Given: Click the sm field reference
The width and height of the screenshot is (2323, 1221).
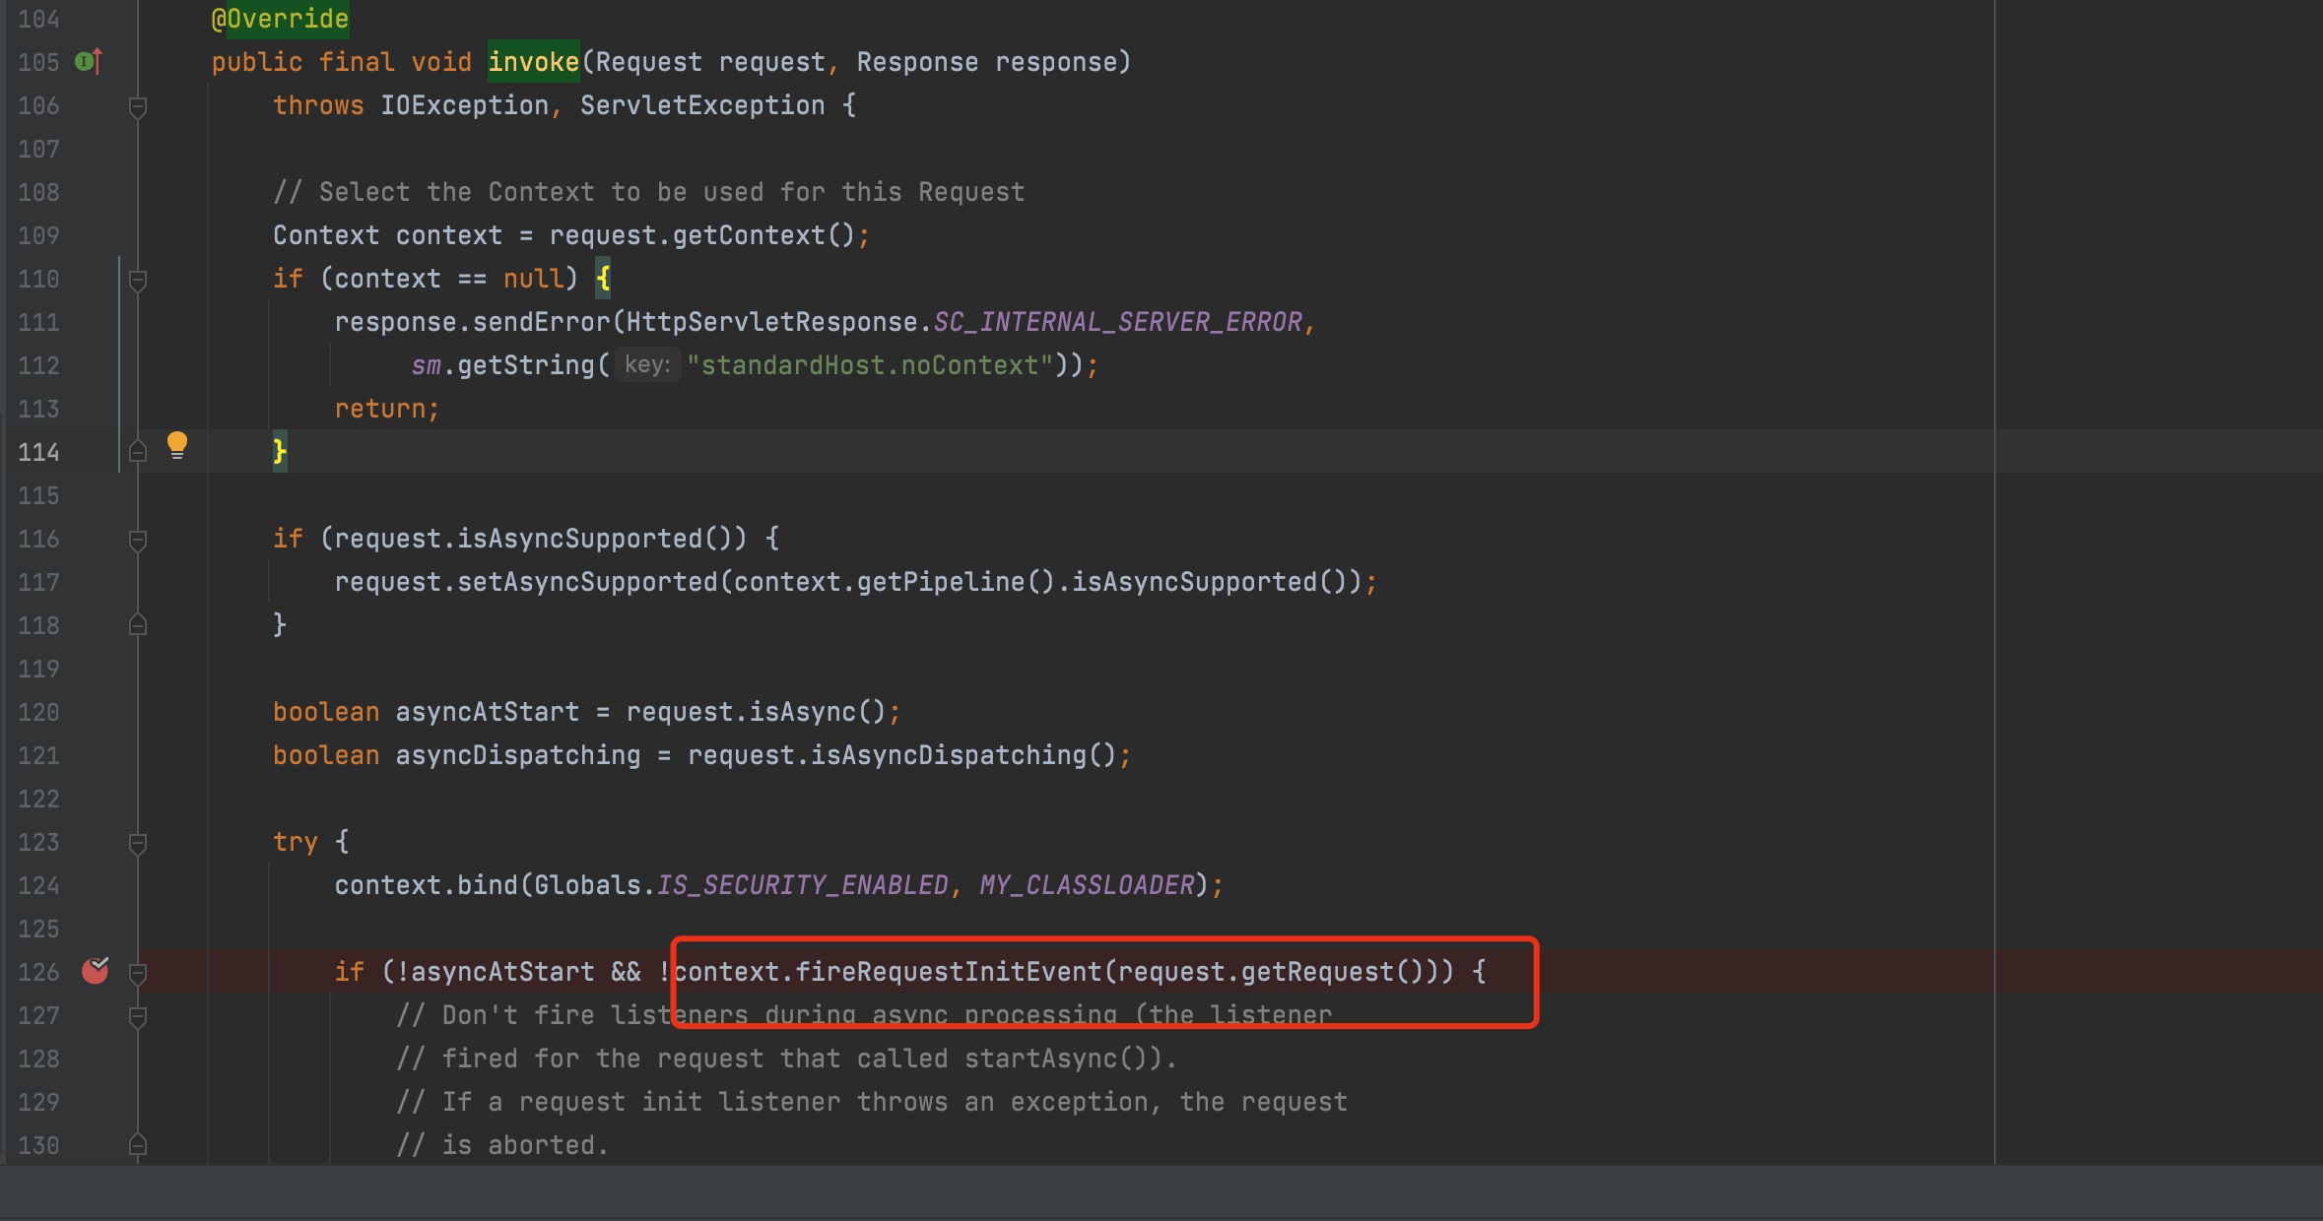Looking at the screenshot, I should pos(426,365).
